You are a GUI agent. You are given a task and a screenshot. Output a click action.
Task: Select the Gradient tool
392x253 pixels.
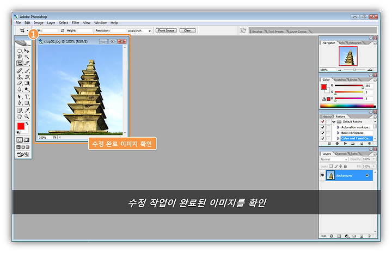click(27, 83)
